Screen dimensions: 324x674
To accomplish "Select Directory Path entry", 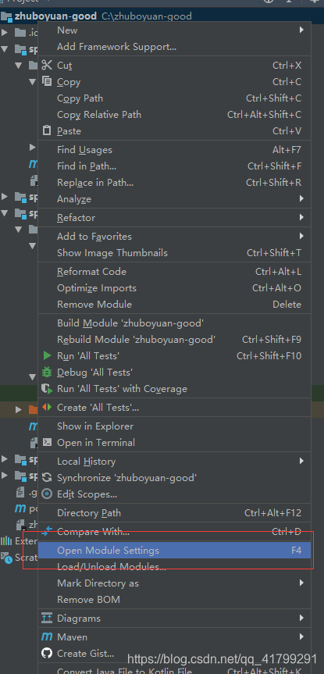I will click(x=174, y=513).
